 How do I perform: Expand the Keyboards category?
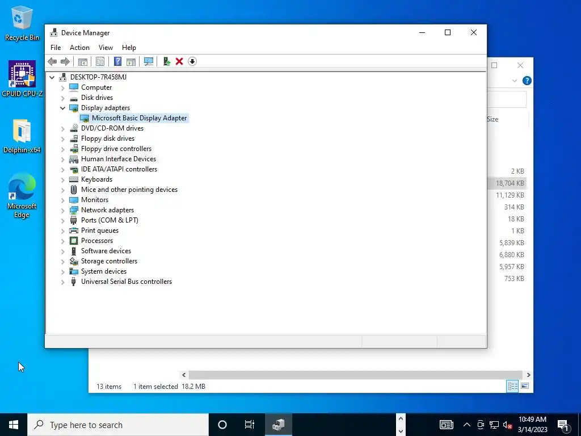pyautogui.click(x=62, y=180)
